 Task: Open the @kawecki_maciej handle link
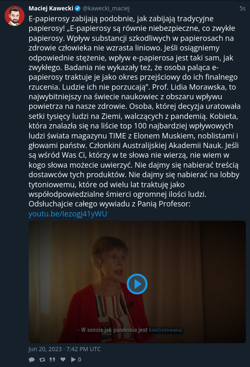(106, 8)
